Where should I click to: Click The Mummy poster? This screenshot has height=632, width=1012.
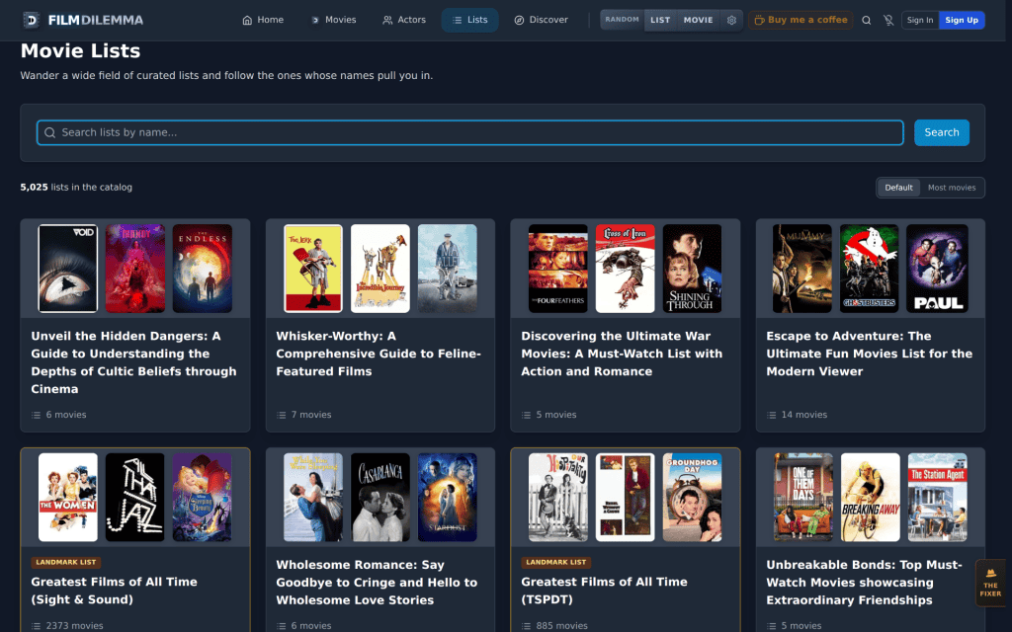point(802,269)
